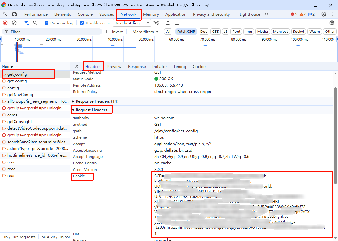Enable the Invert filter checkbox
The image size is (338, 241).
108,32
